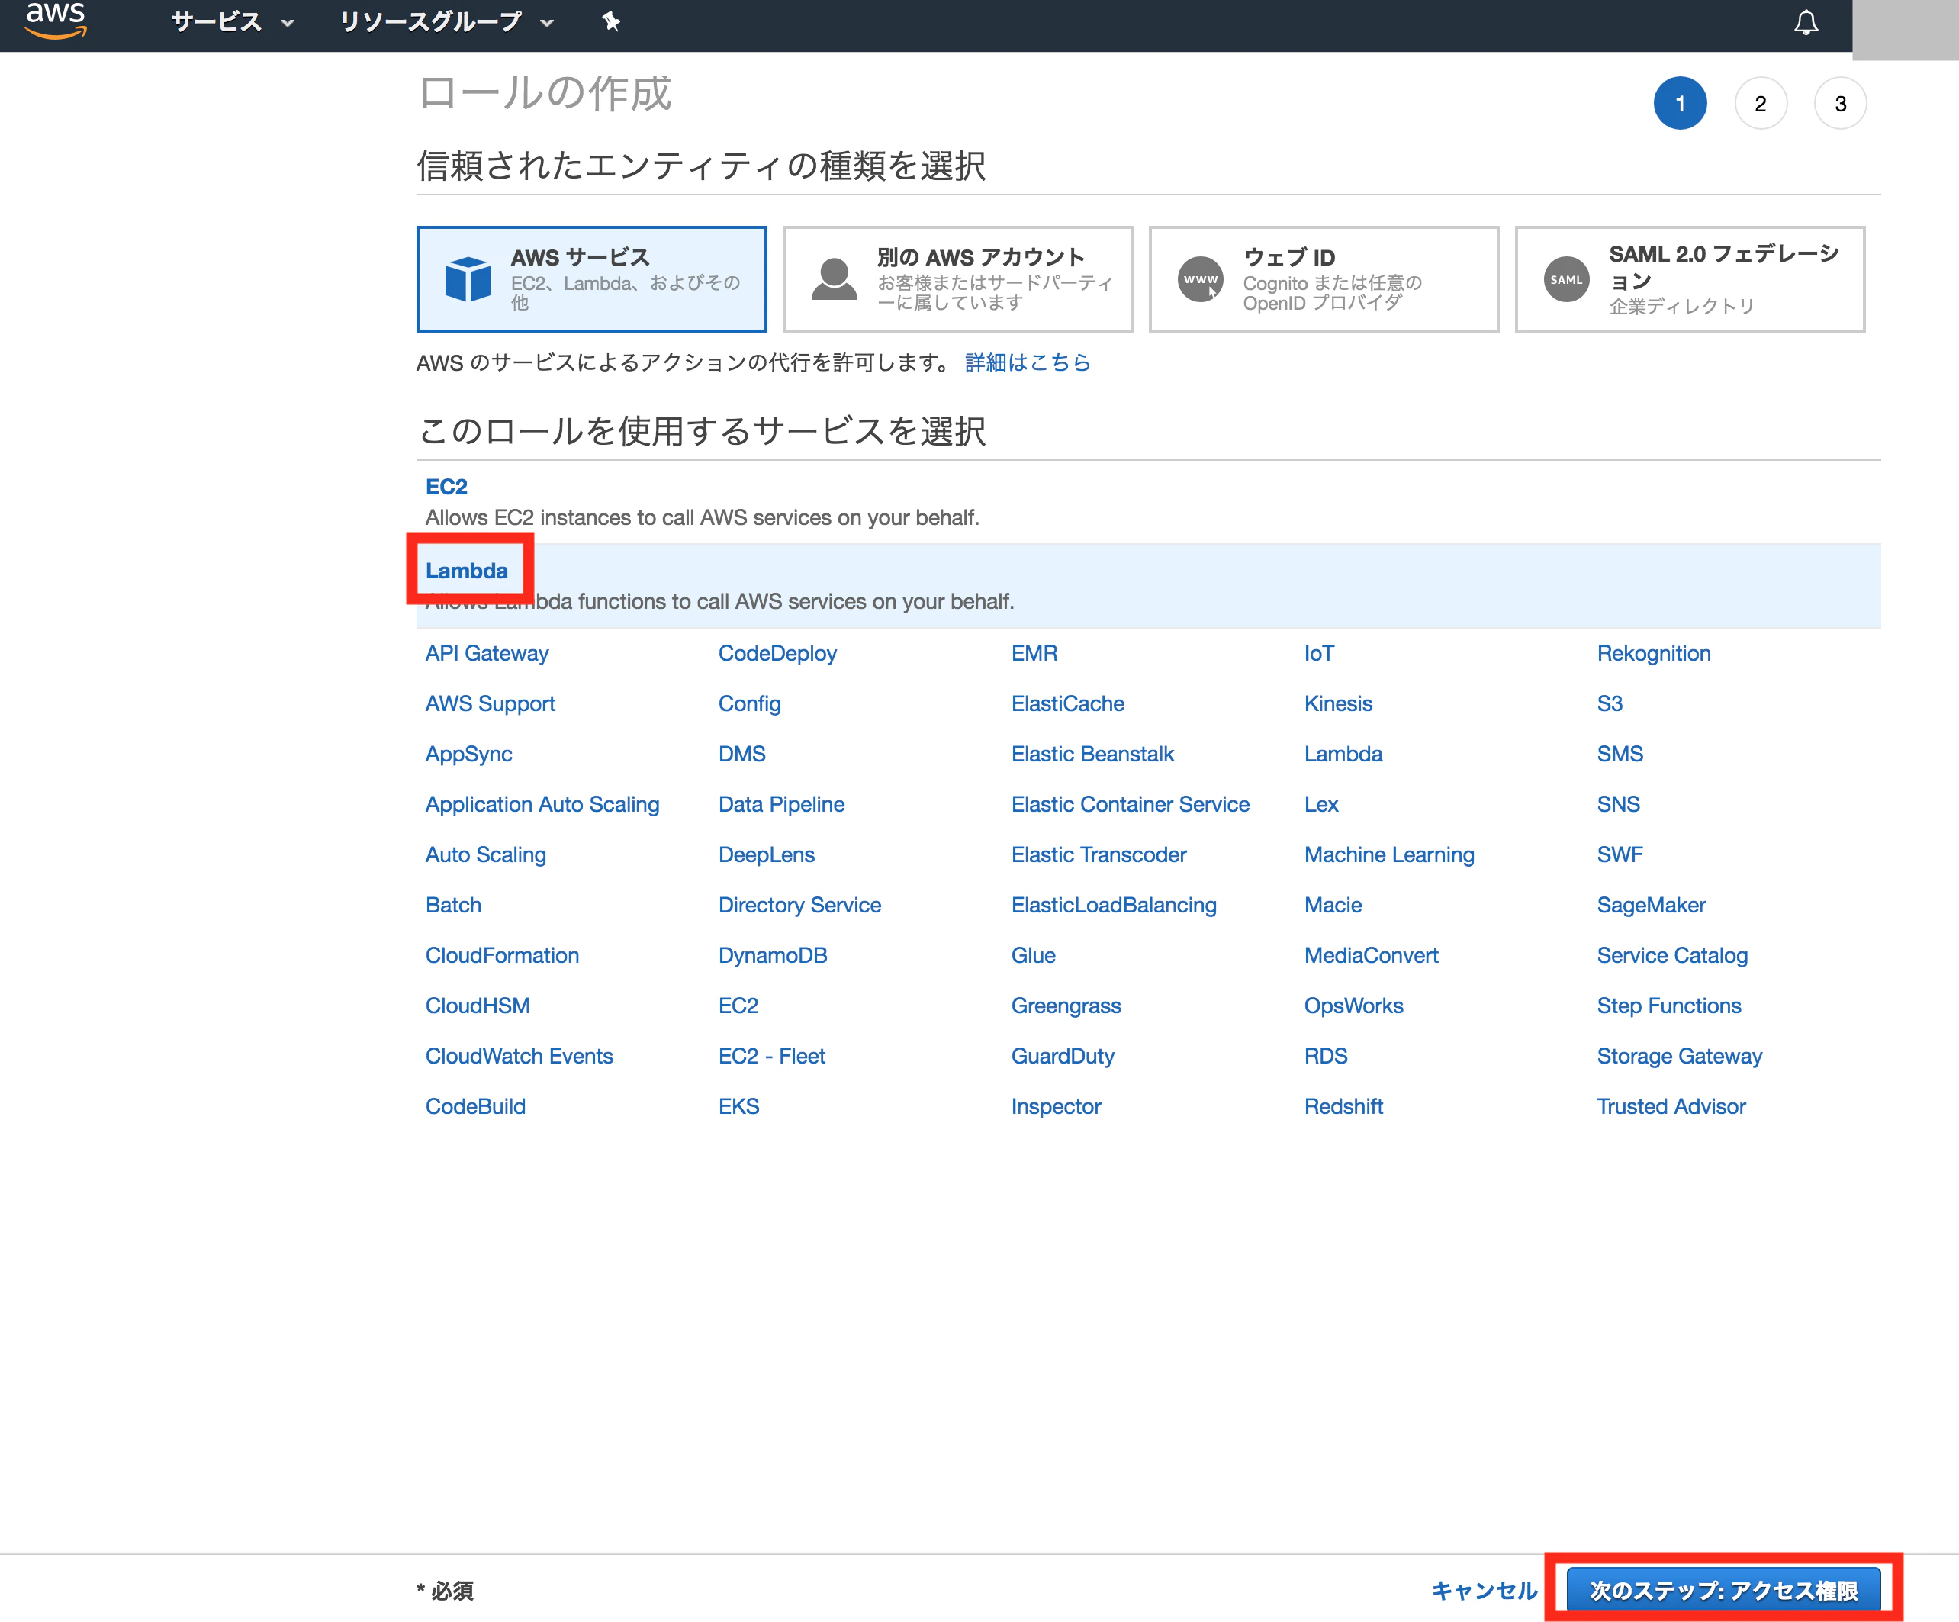Go to step 1 indicator
The image size is (1959, 1622).
click(1680, 104)
